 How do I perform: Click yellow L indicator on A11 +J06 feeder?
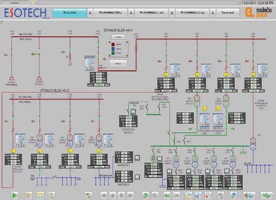166,75
